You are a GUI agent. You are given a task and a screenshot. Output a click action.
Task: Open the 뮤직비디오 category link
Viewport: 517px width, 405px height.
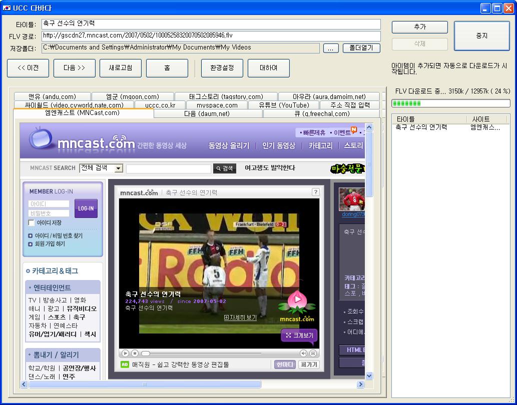click(82, 309)
